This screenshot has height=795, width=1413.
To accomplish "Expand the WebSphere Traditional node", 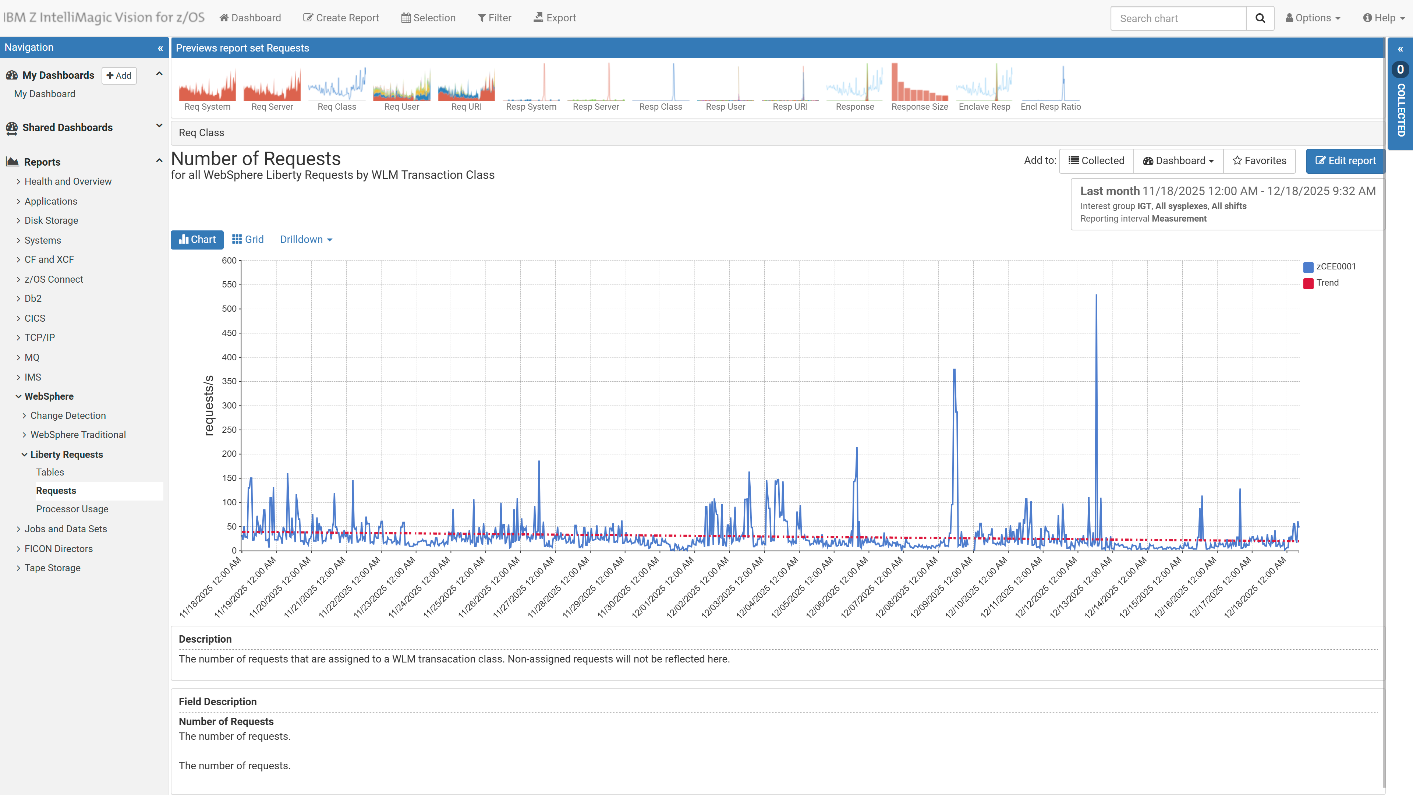I will pyautogui.click(x=24, y=435).
